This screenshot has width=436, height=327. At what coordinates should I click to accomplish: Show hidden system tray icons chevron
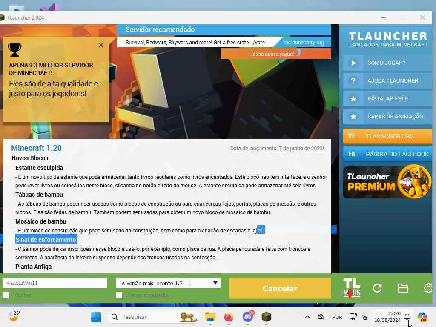(307, 317)
